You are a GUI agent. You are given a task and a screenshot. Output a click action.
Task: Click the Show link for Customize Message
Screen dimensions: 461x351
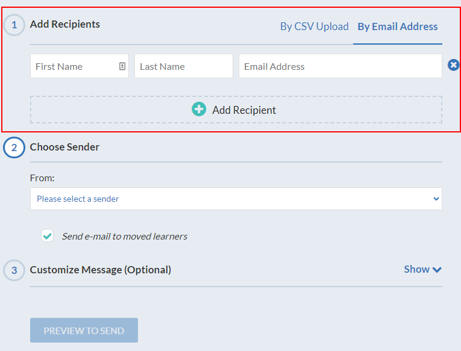[416, 269]
